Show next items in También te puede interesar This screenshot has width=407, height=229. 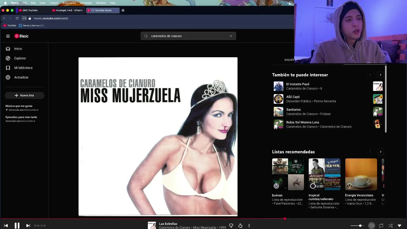(x=380, y=75)
